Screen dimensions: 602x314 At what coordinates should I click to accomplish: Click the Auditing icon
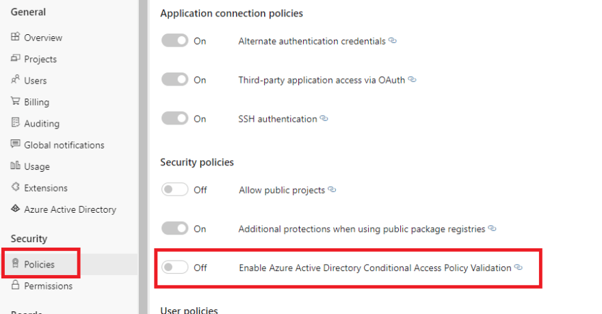15,123
